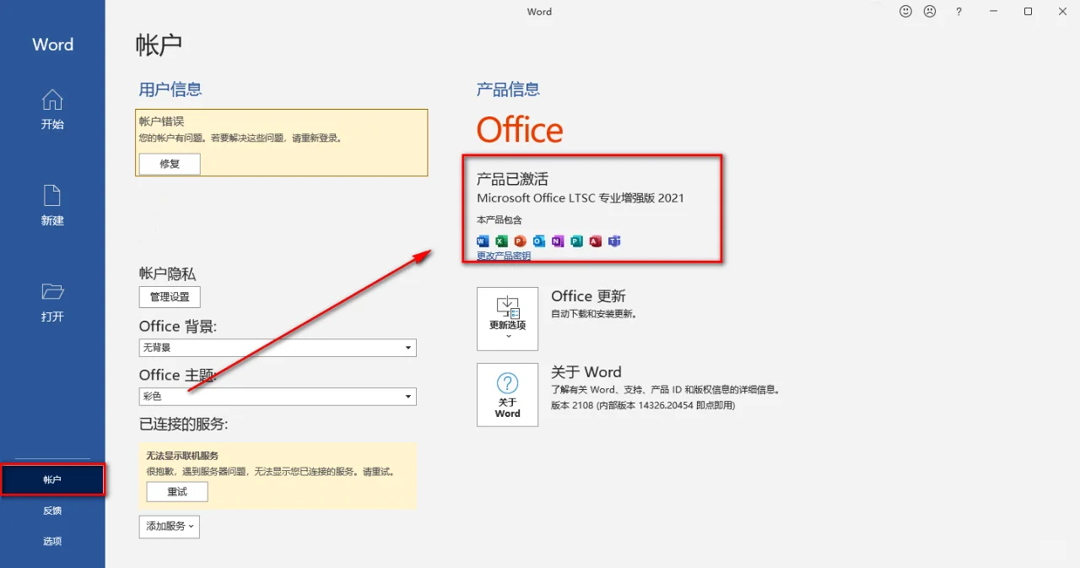The width and height of the screenshot is (1080, 568).
Task: Select the Excel icon in included products
Action: click(x=500, y=241)
